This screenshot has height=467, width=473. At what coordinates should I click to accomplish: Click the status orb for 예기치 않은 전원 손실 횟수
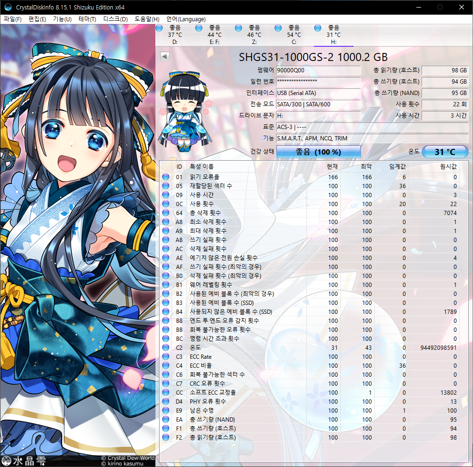[x=166, y=258]
